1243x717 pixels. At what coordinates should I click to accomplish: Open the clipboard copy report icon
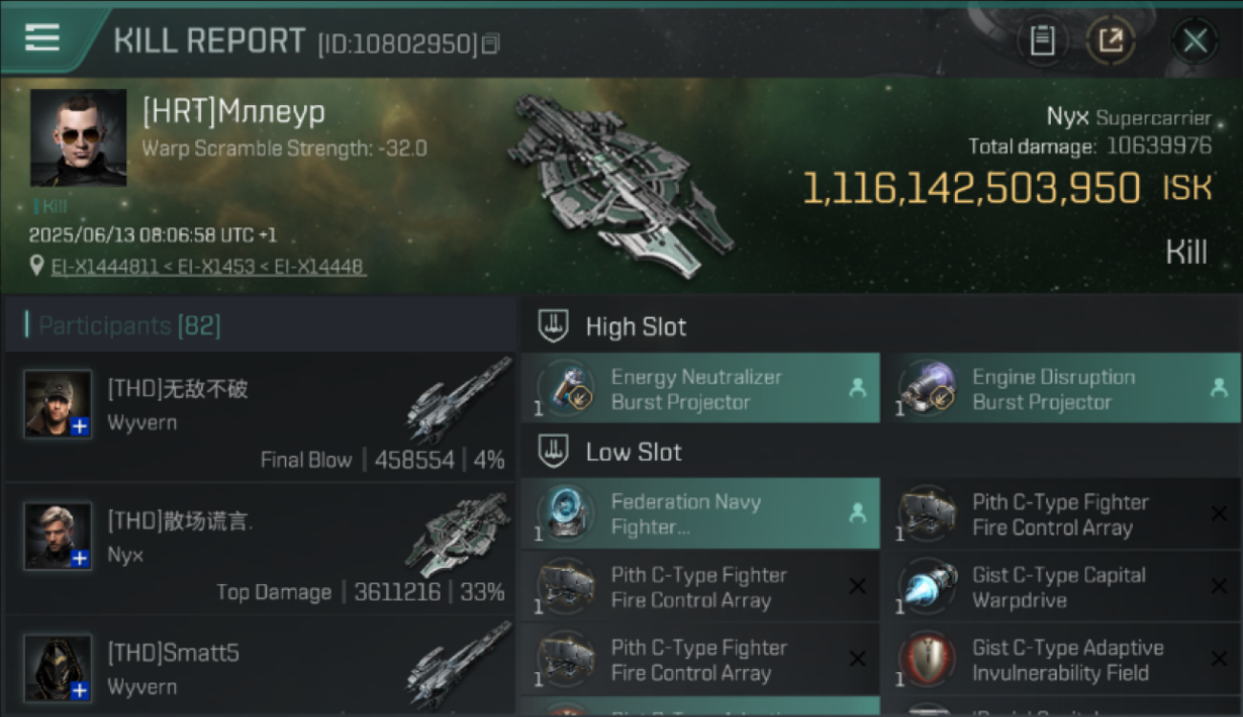coord(1042,40)
